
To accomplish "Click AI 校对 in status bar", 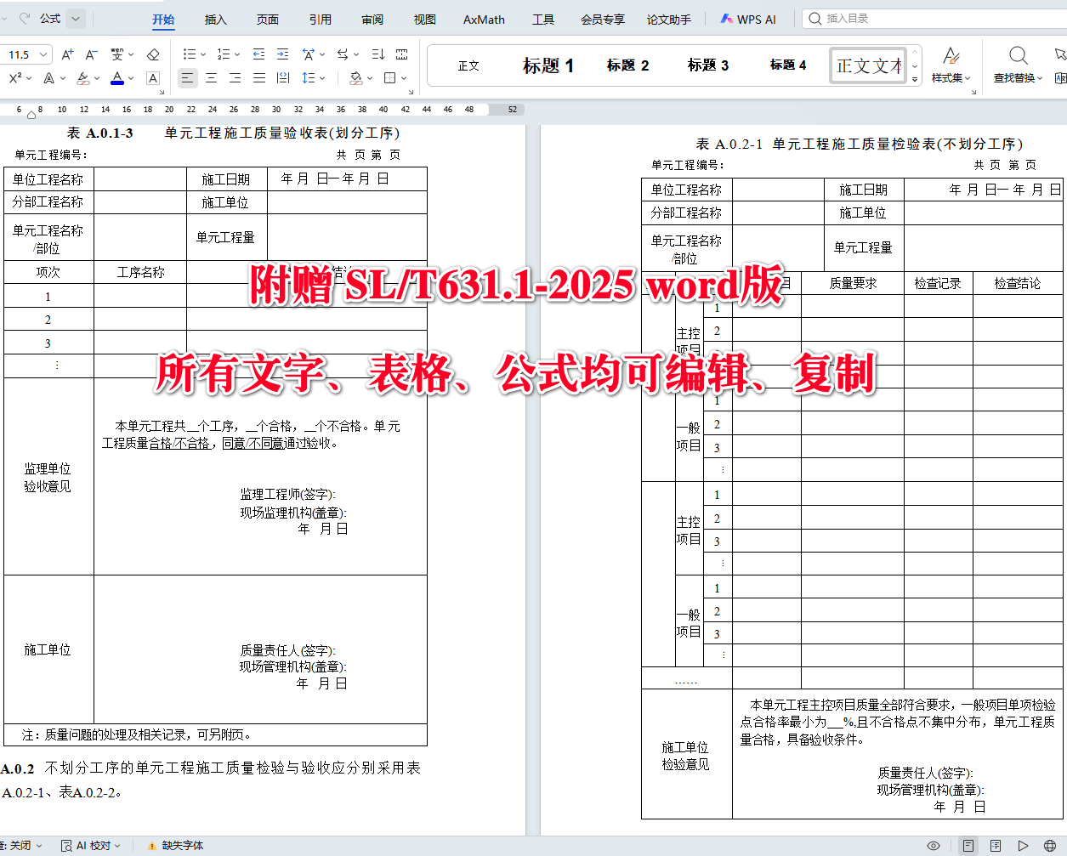I will pos(91,846).
